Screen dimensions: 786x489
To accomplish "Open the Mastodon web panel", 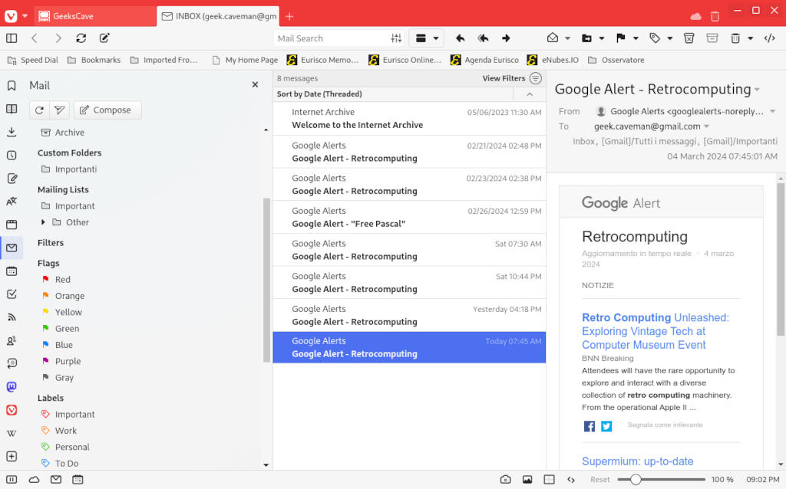I will click(12, 386).
